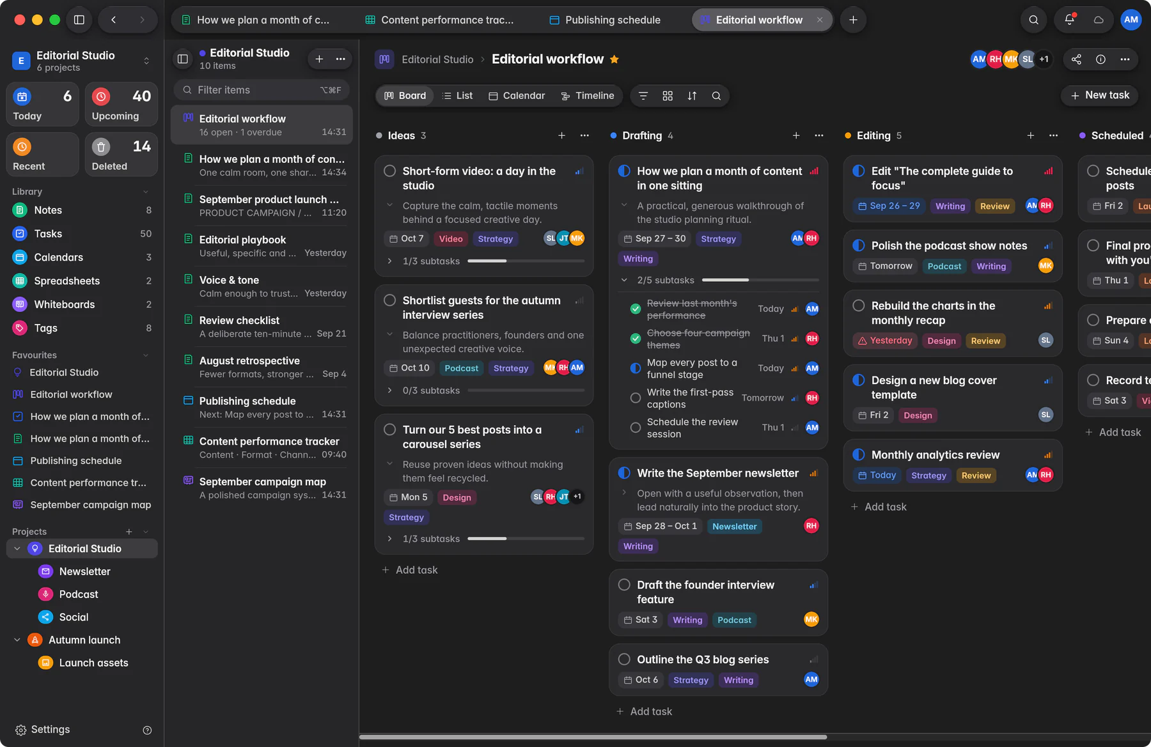Viewport: 1151px width, 747px height.
Task: Open a new tab with the plus icon
Action: click(853, 20)
